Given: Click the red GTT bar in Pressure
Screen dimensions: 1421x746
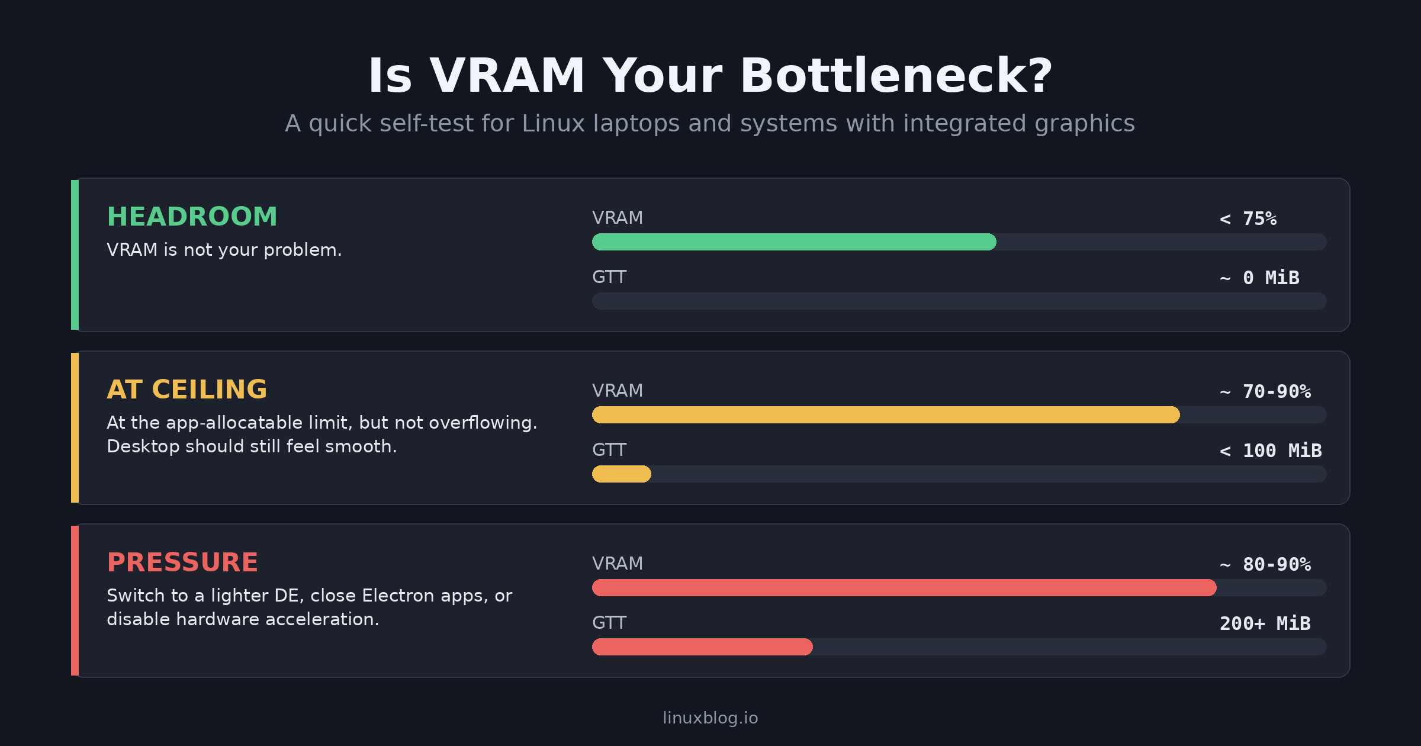Looking at the screenshot, I should (x=702, y=647).
